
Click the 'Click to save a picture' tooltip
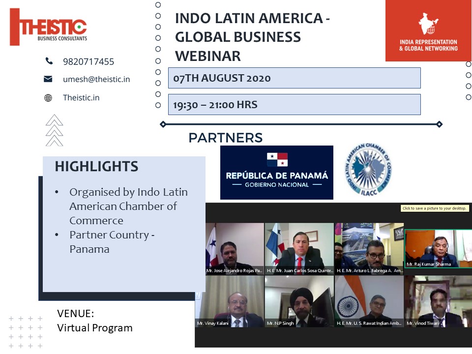(435, 208)
